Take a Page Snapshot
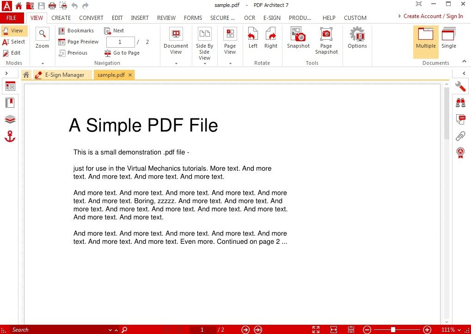The width and height of the screenshot is (471, 334). coord(326,41)
